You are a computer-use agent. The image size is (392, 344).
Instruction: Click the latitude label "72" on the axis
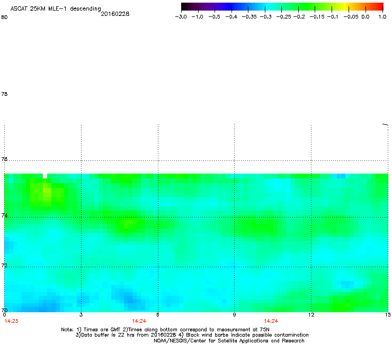(x=4, y=265)
